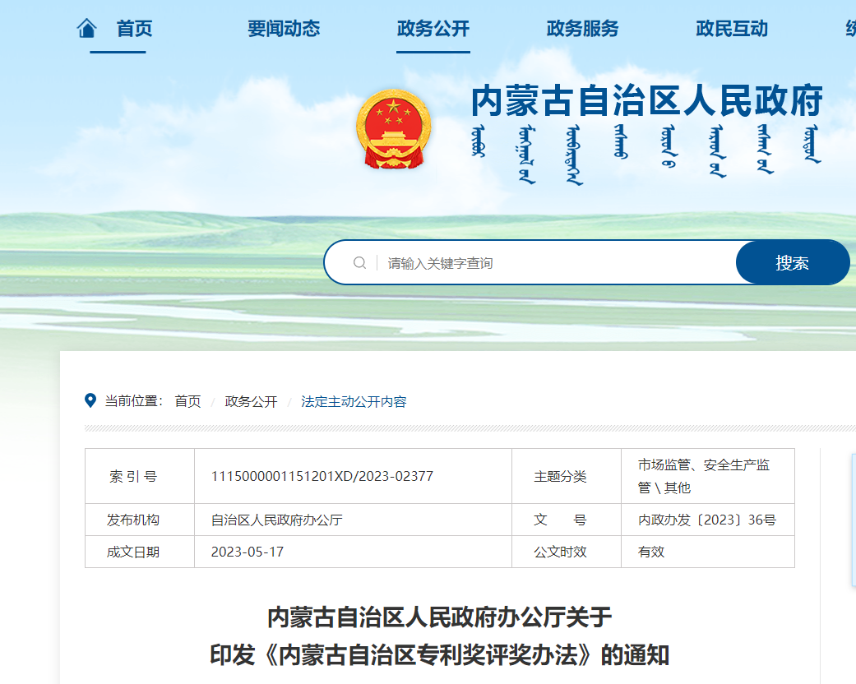Click the Mongolian script site title
The width and height of the screenshot is (856, 684).
[x=646, y=154]
